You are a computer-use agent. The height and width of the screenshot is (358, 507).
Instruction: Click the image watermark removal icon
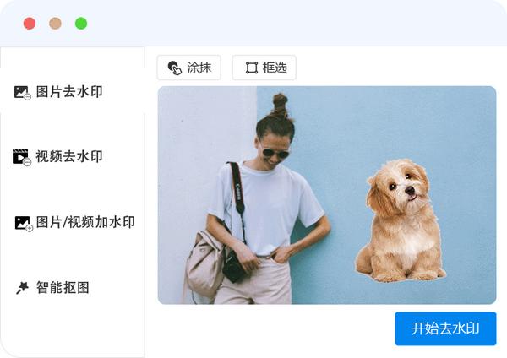click(x=22, y=93)
